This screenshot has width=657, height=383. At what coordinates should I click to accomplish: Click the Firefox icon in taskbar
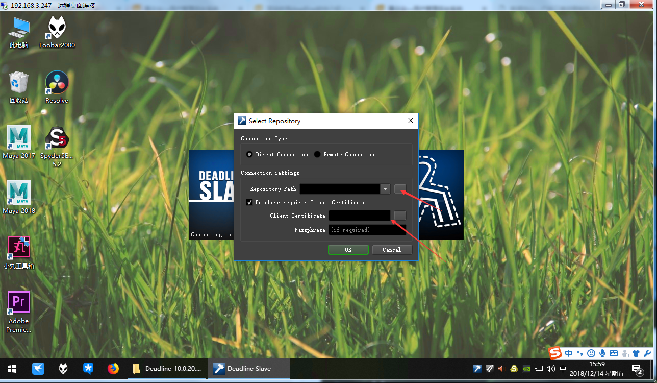click(113, 368)
